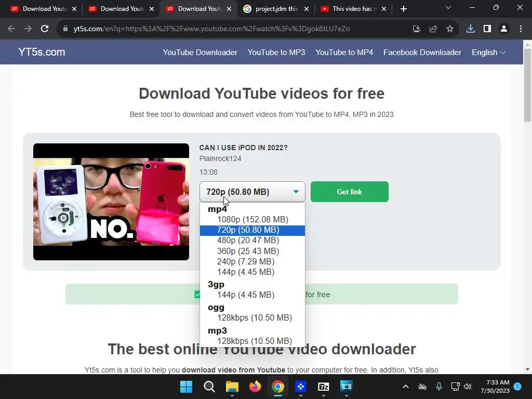Open the Chrome profile icon
Image resolution: width=532 pixels, height=399 pixels.
tap(504, 29)
